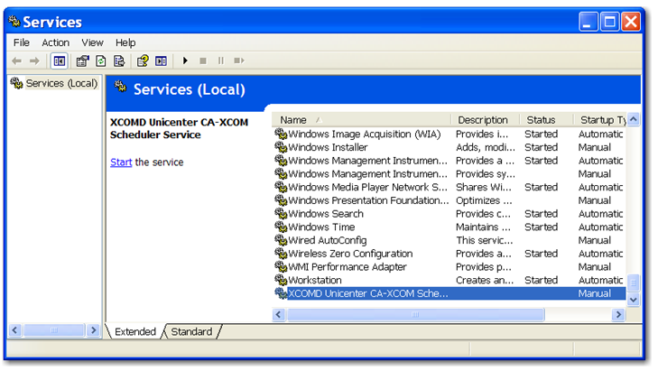Switch to the Extended tab

[135, 331]
